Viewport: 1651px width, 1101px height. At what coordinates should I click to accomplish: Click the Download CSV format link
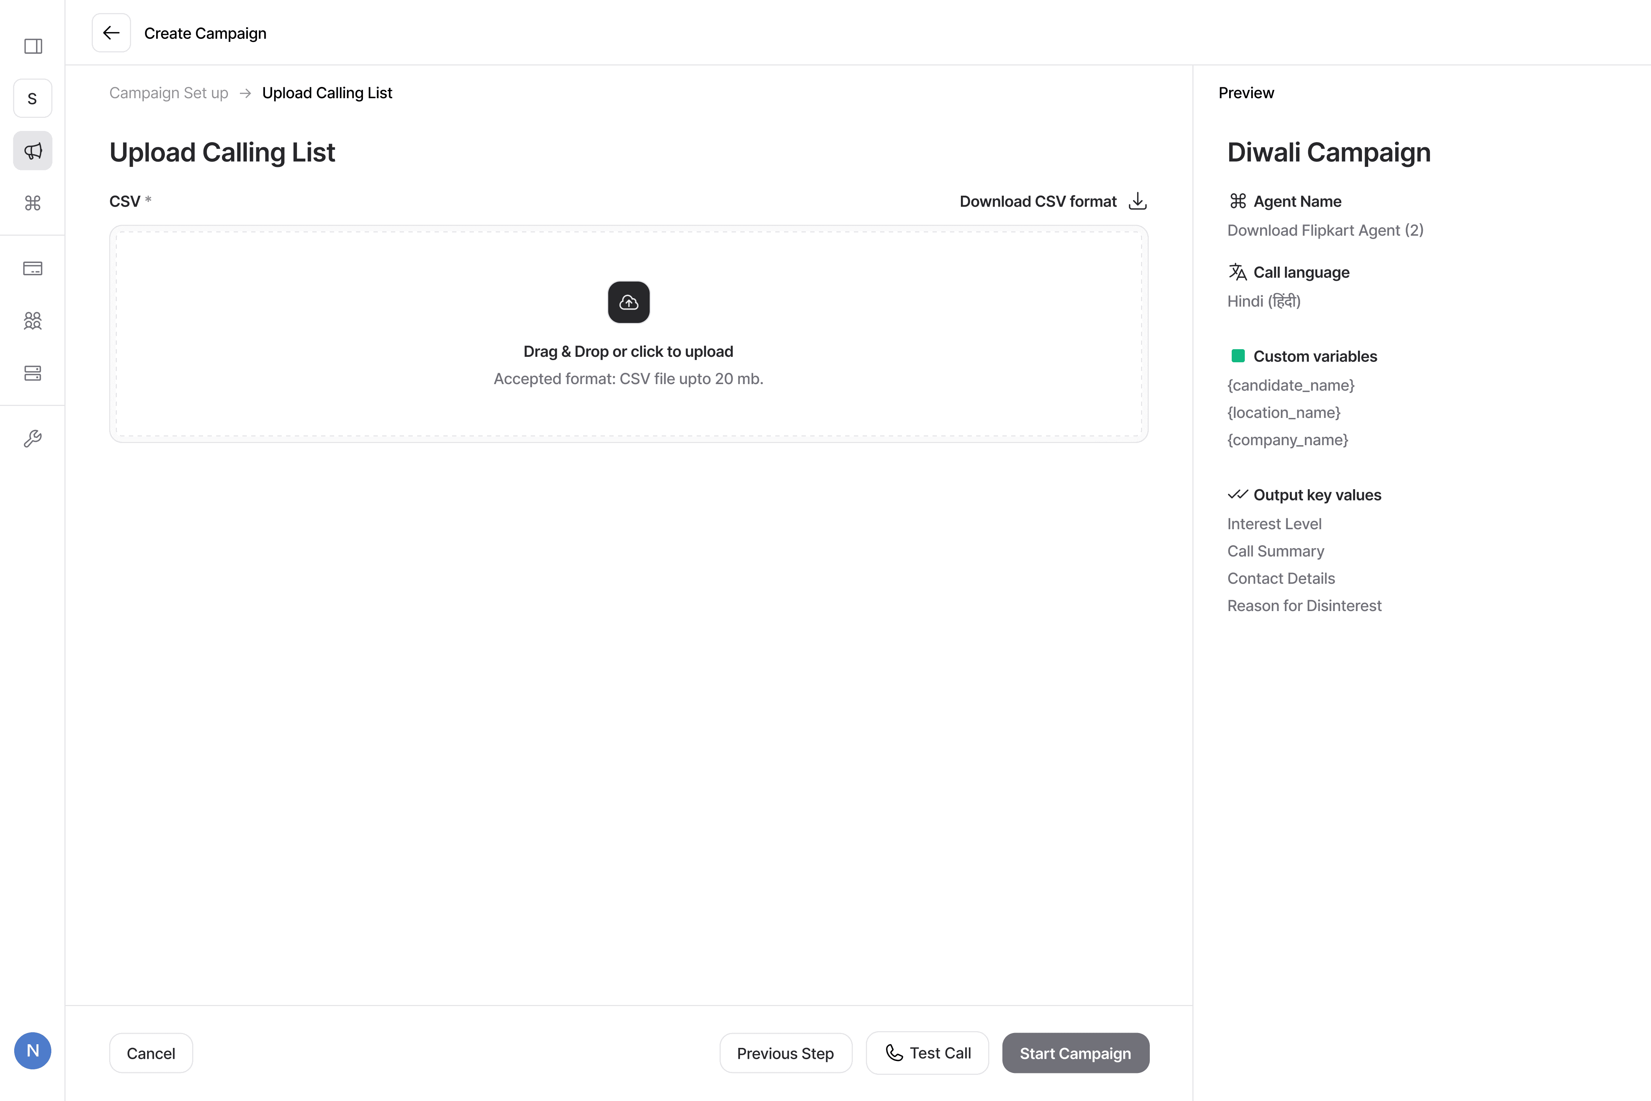coord(1038,202)
